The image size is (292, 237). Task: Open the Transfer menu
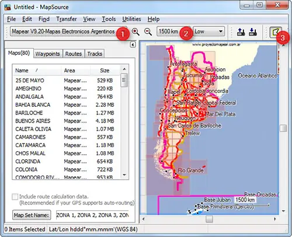(67, 19)
